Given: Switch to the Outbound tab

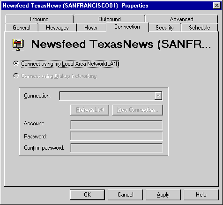Looking at the screenshot, I should pos(110,19).
